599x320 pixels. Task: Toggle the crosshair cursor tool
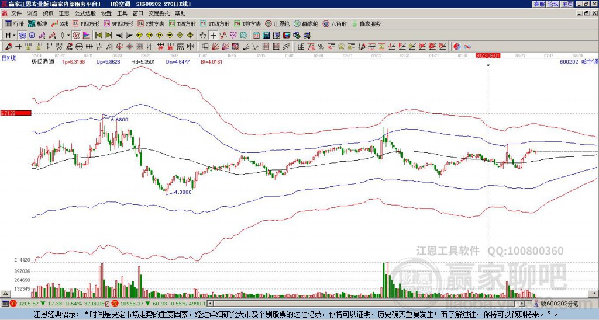[213, 35]
